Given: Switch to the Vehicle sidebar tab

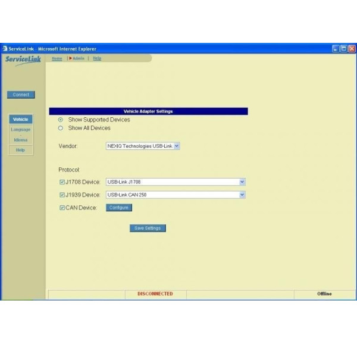Looking at the screenshot, I should [21, 120].
